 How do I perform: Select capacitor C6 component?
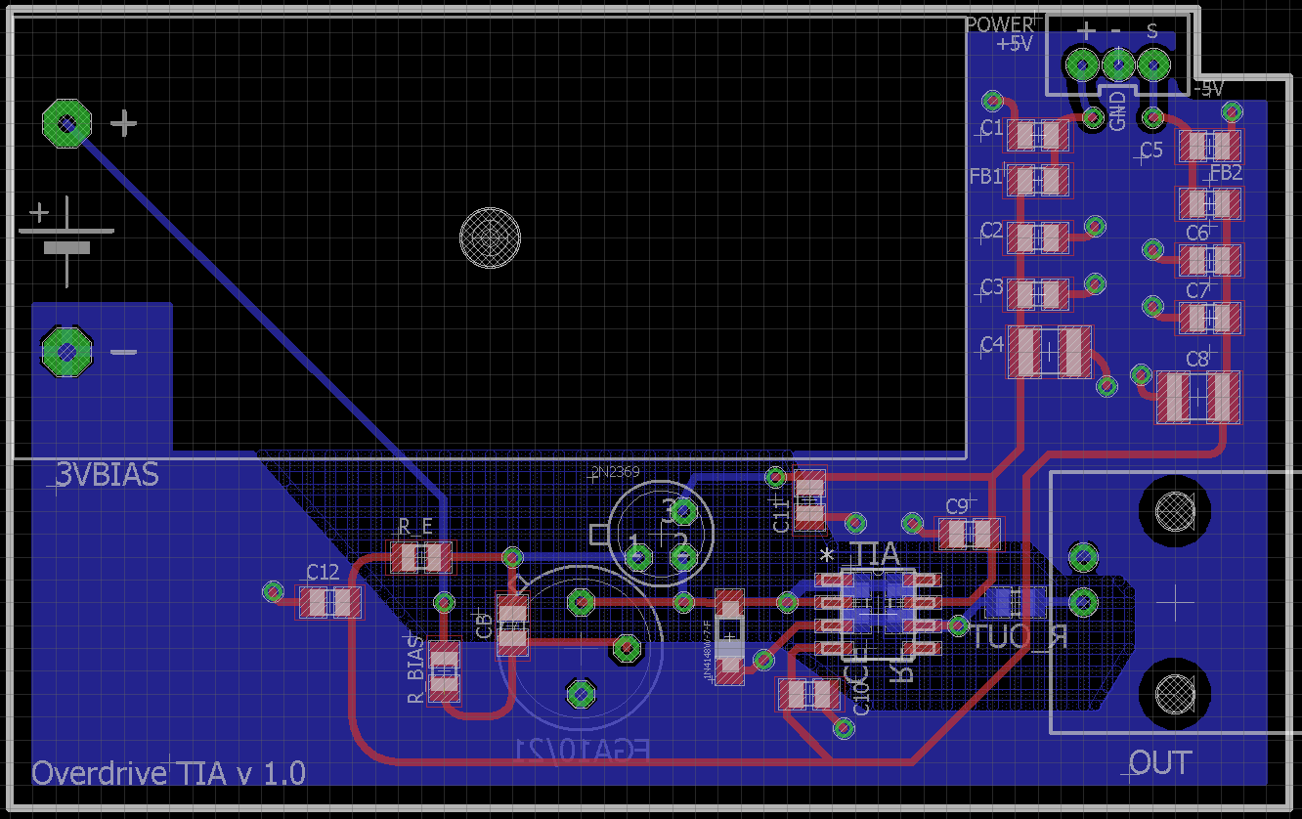pos(1209,260)
